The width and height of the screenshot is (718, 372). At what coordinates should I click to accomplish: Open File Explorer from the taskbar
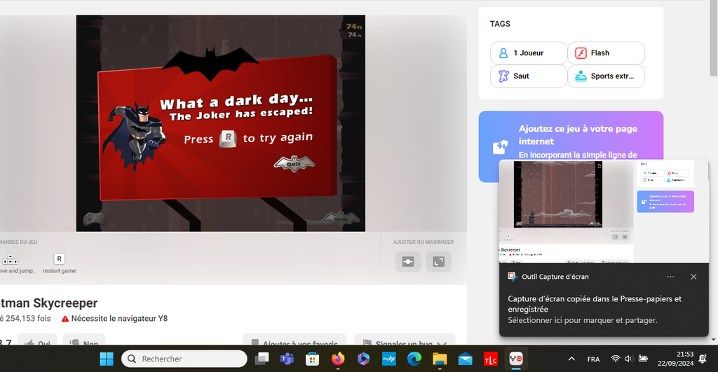tap(440, 359)
